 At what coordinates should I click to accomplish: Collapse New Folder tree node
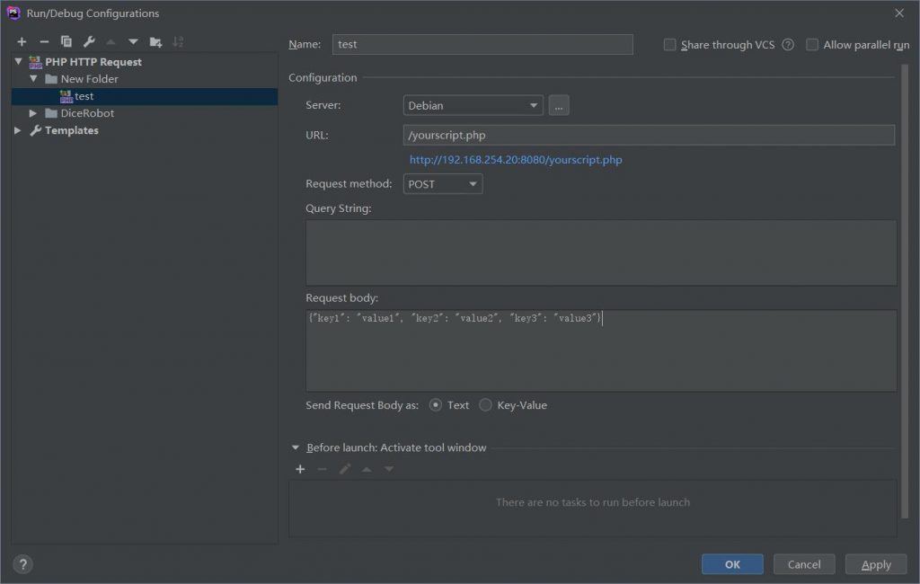(33, 79)
